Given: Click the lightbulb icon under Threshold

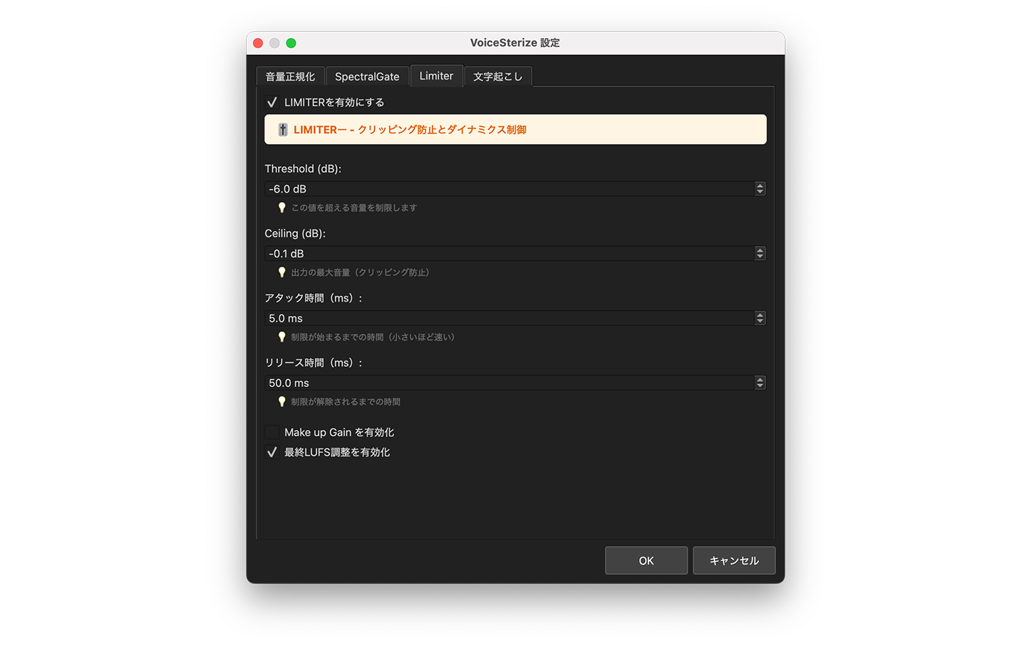Looking at the screenshot, I should pos(282,208).
